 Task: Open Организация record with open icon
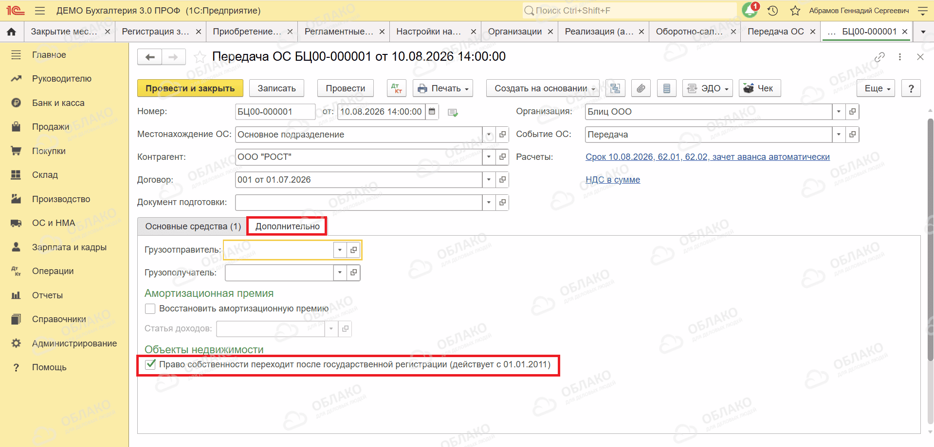pos(852,112)
